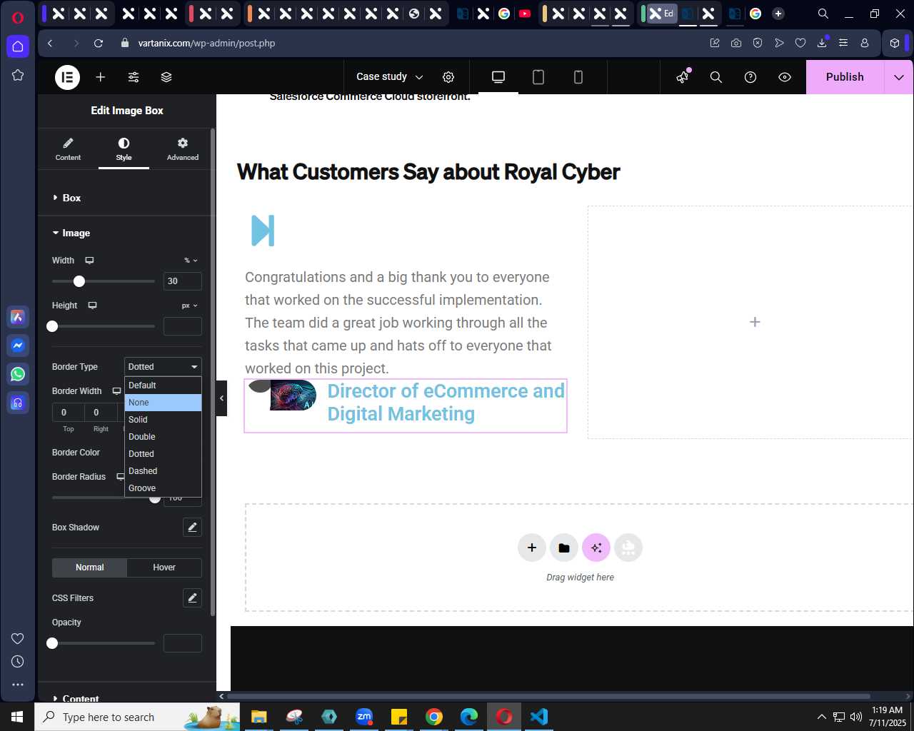Open WhatsApp in Opera sidebar
Screen dimensions: 914x731
click(18, 374)
